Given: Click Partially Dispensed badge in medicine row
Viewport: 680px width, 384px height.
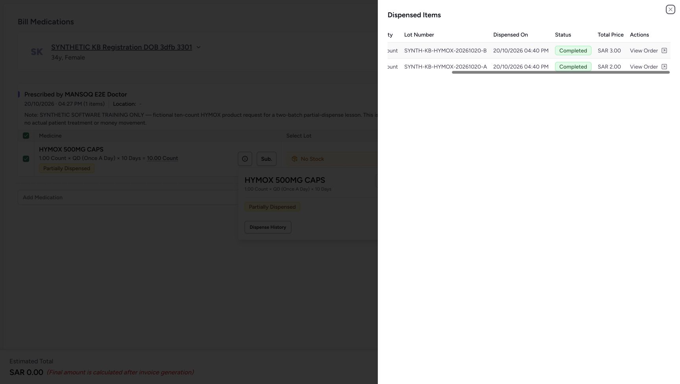Looking at the screenshot, I should point(67,168).
